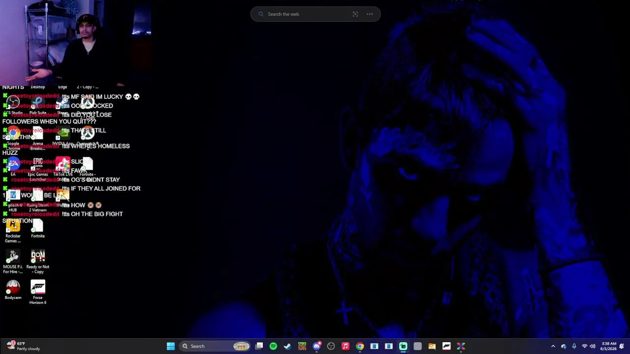630x354 pixels.
Task: Open the Pixlr Suite desktop icon
Action: 38,105
